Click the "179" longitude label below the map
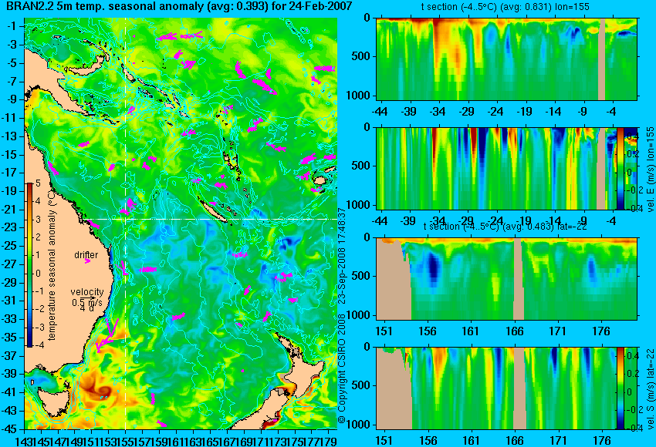 329,441
